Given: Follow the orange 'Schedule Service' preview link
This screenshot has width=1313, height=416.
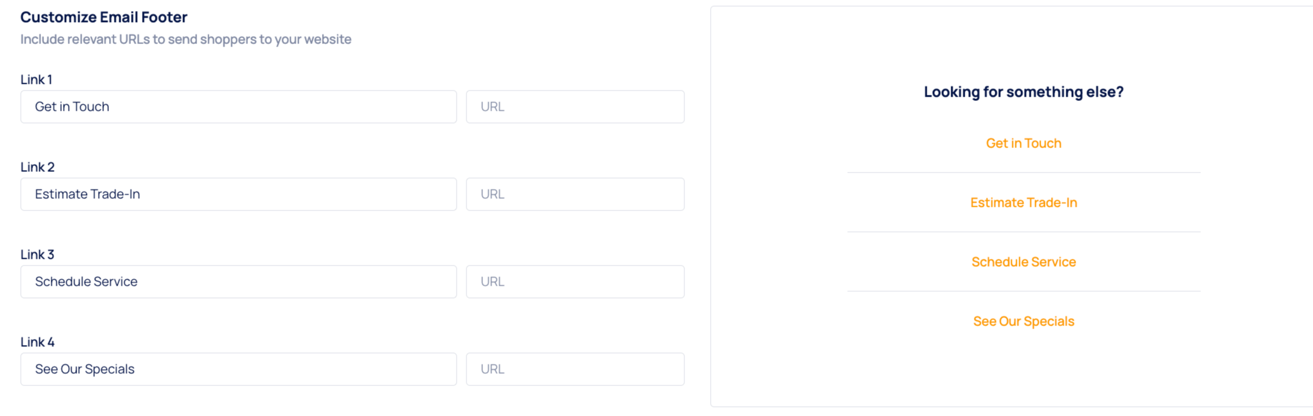Looking at the screenshot, I should pos(1023,262).
